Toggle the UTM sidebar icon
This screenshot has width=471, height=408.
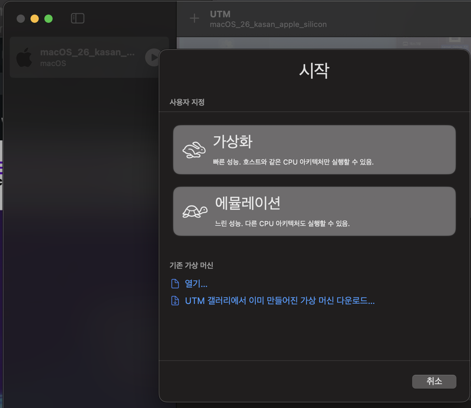coord(78,18)
